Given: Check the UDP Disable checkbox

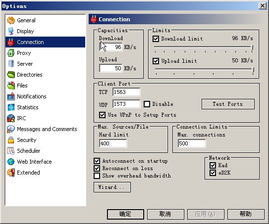Looking at the screenshot, I should coord(147,104).
